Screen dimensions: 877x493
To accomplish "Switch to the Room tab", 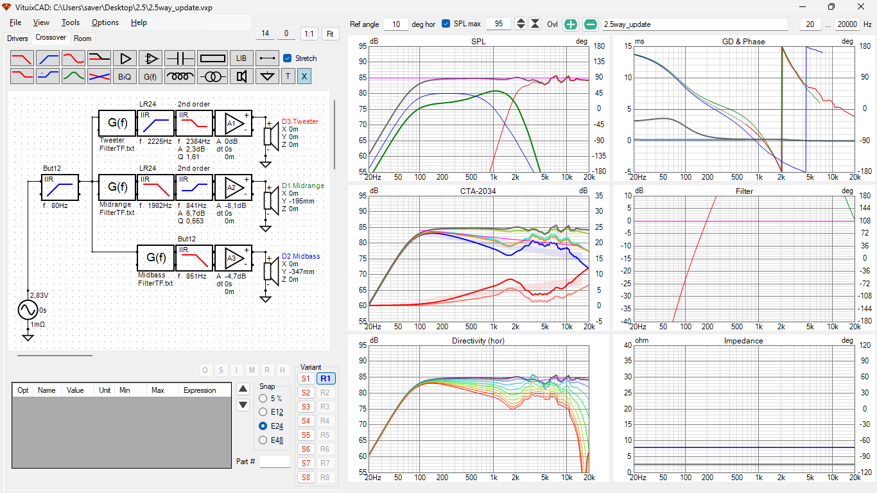I will coord(83,39).
